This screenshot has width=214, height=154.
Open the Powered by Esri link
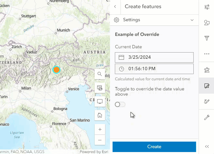(95, 152)
